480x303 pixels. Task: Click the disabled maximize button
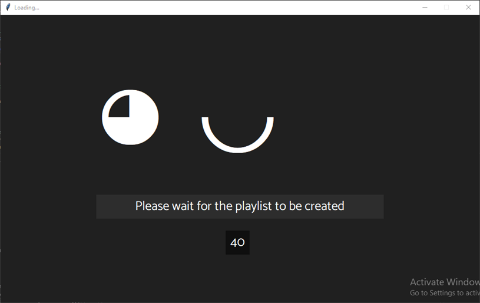pos(446,7)
